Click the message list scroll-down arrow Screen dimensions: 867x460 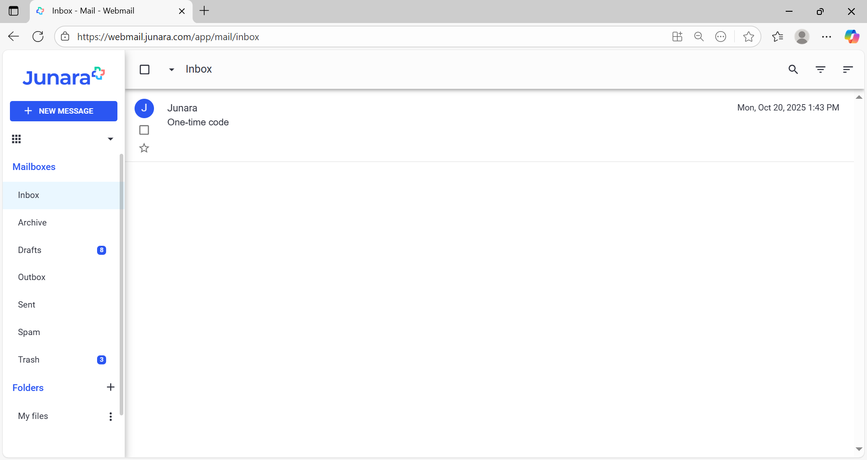pyautogui.click(x=859, y=449)
